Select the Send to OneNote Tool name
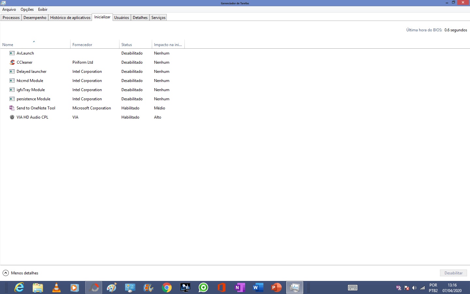 point(36,108)
